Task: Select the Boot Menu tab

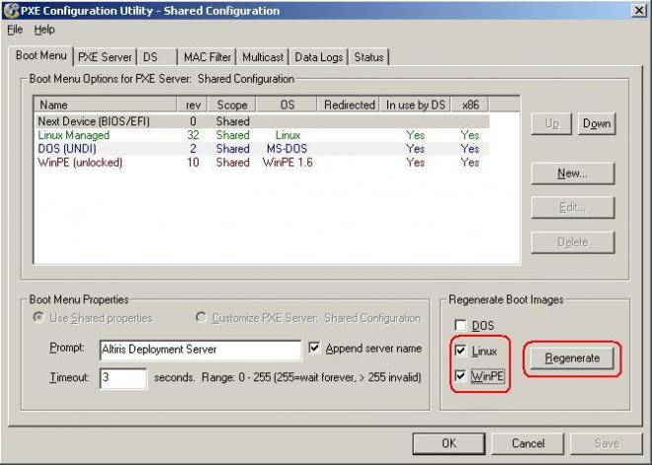Action: (41, 55)
